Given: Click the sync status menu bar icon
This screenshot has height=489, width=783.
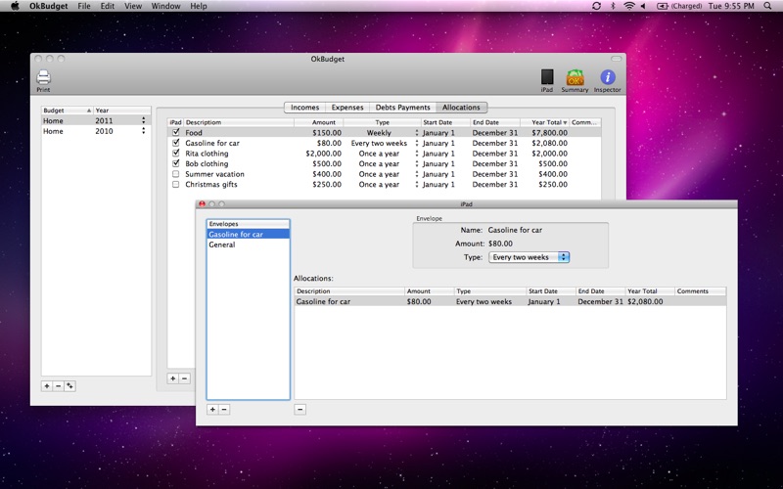Looking at the screenshot, I should point(596,6).
